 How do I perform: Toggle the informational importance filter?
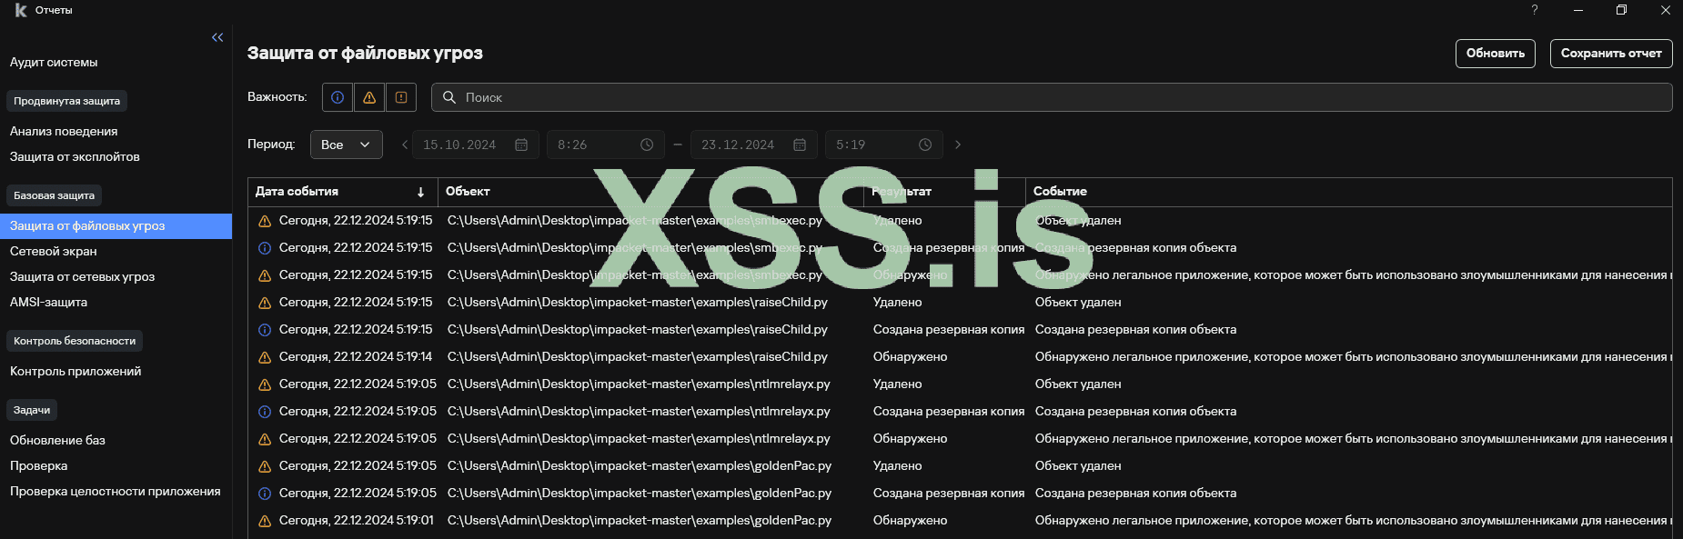pos(338,97)
